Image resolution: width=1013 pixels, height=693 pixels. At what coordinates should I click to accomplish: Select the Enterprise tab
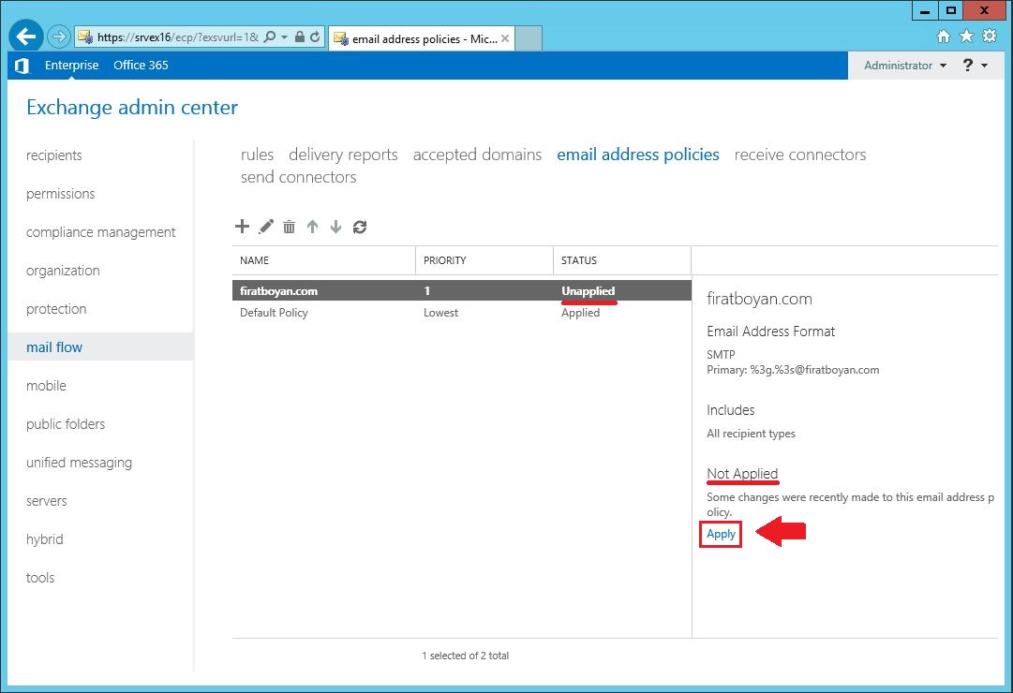(x=72, y=66)
